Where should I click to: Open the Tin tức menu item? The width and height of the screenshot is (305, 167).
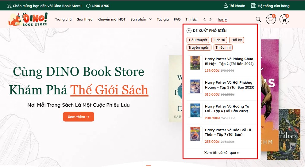(191, 19)
